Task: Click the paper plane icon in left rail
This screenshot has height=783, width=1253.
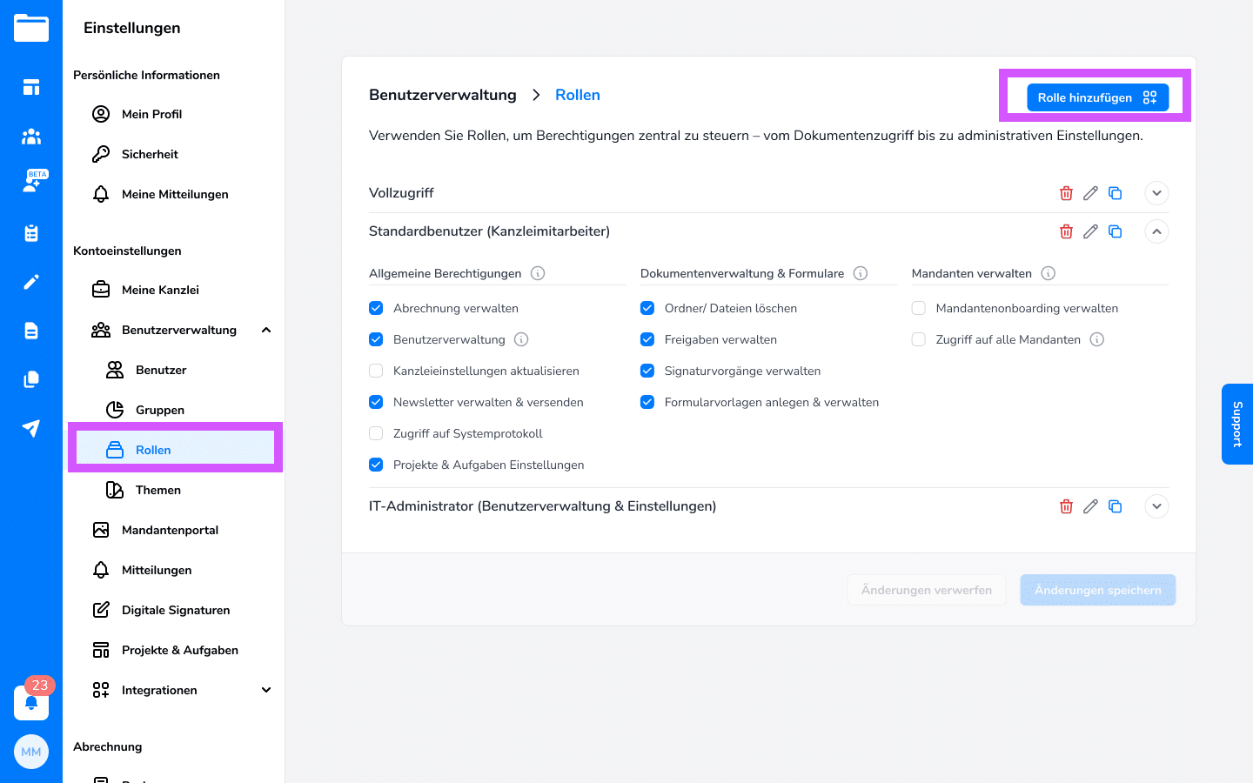Action: [31, 428]
